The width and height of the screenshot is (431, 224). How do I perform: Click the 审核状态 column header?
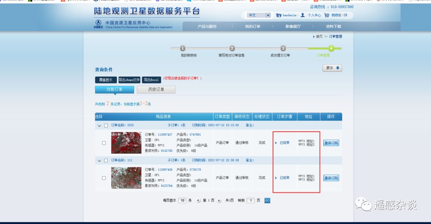coord(242,117)
